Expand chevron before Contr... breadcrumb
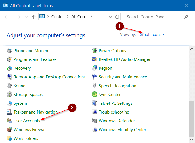The height and width of the screenshot is (143, 195). coord(48,16)
